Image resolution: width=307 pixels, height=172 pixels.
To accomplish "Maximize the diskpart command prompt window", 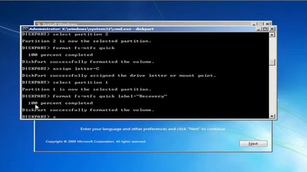I will coord(265,29).
